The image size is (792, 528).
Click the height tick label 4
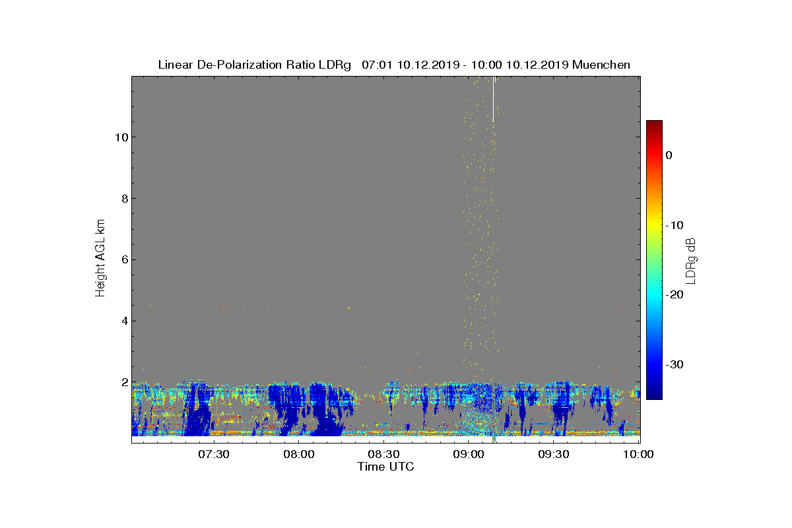123,321
